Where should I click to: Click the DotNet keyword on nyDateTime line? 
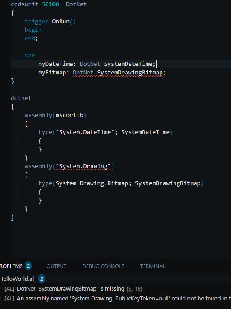pos(90,64)
